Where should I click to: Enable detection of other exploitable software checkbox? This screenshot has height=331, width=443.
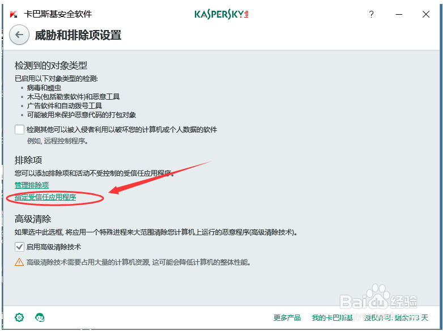click(19, 129)
